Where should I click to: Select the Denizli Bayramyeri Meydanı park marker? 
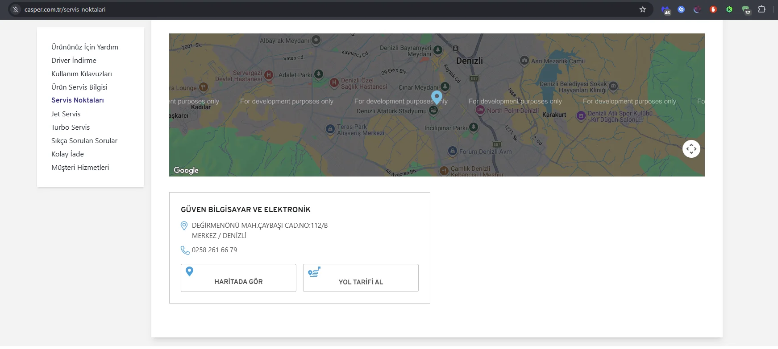[438, 50]
